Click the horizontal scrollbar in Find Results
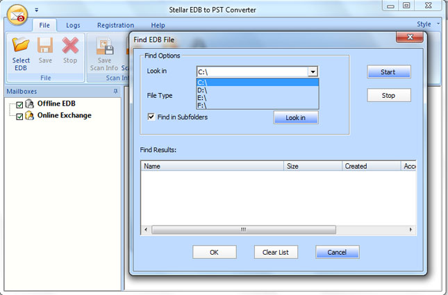 coord(243,229)
